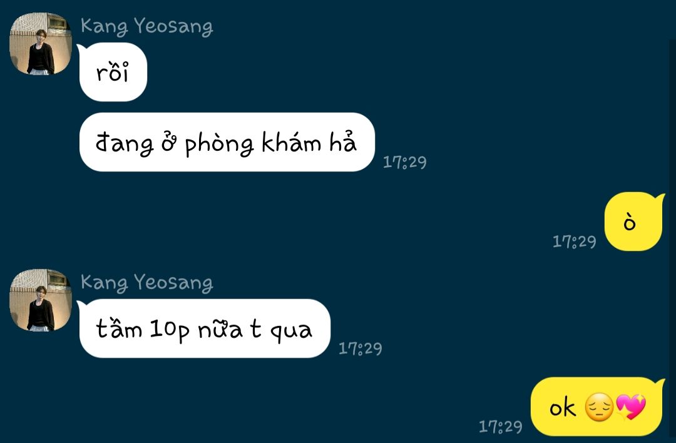The width and height of the screenshot is (676, 443).
Task: Click "10p" in the incoming message
Action: [x=170, y=330]
